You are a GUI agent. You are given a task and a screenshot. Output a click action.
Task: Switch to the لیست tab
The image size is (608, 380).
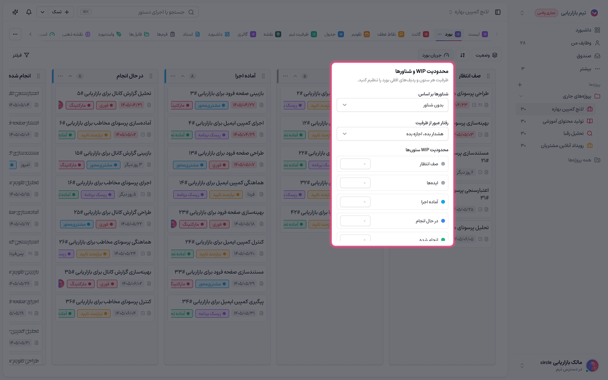click(478, 34)
